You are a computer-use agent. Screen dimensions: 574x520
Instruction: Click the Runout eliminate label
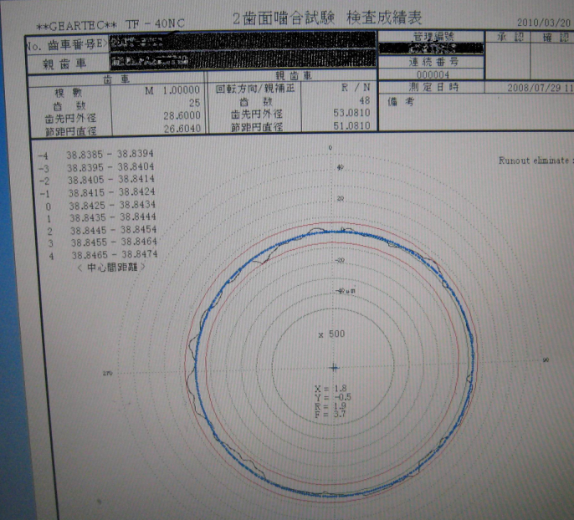(533, 161)
